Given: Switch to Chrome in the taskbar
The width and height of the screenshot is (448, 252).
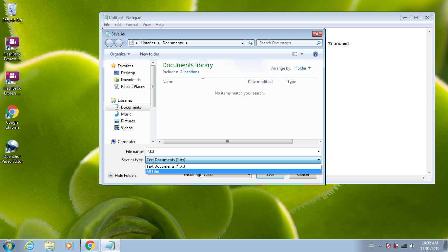Looking at the screenshot, I should 90,245.
